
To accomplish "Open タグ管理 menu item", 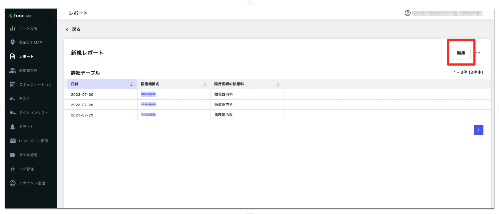I will pos(31,169).
